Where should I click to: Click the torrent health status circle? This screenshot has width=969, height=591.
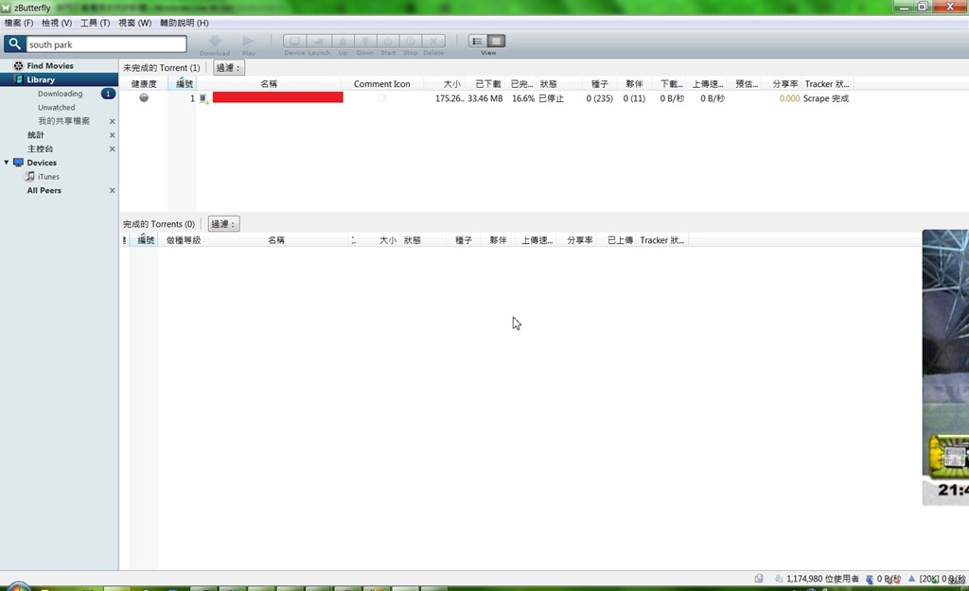click(x=144, y=97)
